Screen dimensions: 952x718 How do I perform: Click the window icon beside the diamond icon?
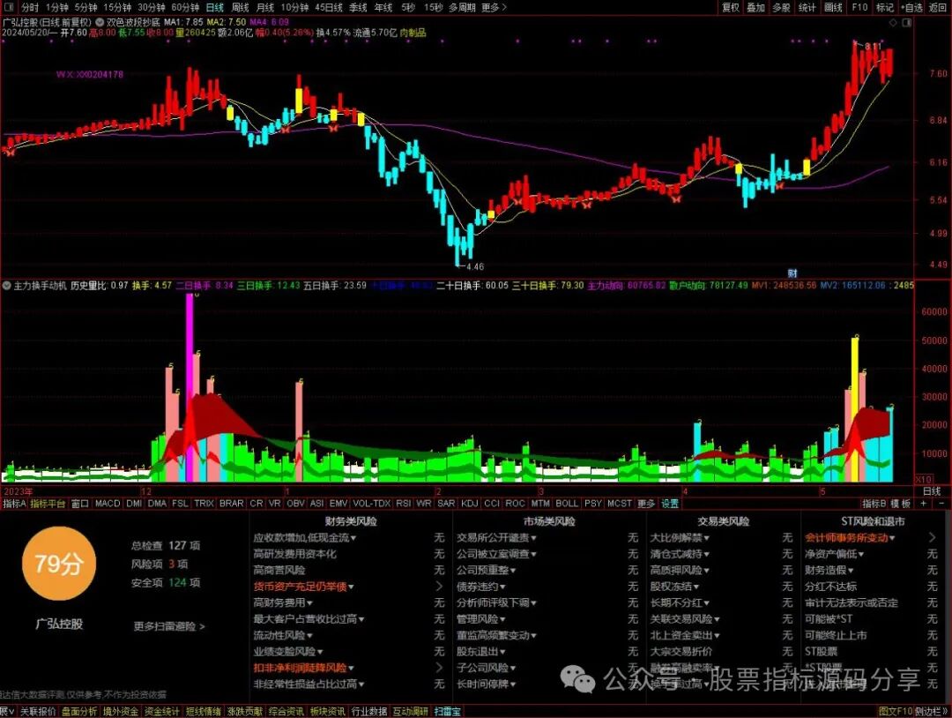point(907,22)
